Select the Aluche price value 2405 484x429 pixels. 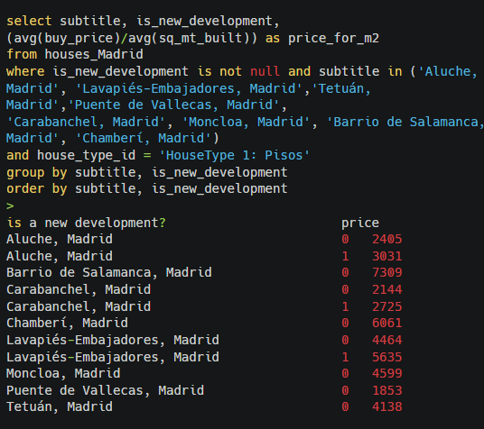pyautogui.click(x=387, y=239)
